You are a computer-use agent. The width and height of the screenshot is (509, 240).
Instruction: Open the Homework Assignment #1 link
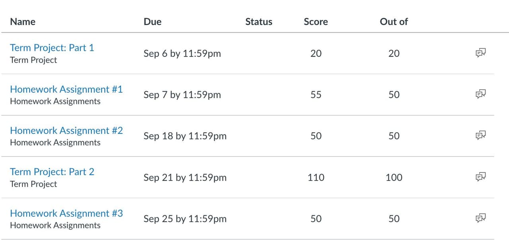tap(66, 89)
